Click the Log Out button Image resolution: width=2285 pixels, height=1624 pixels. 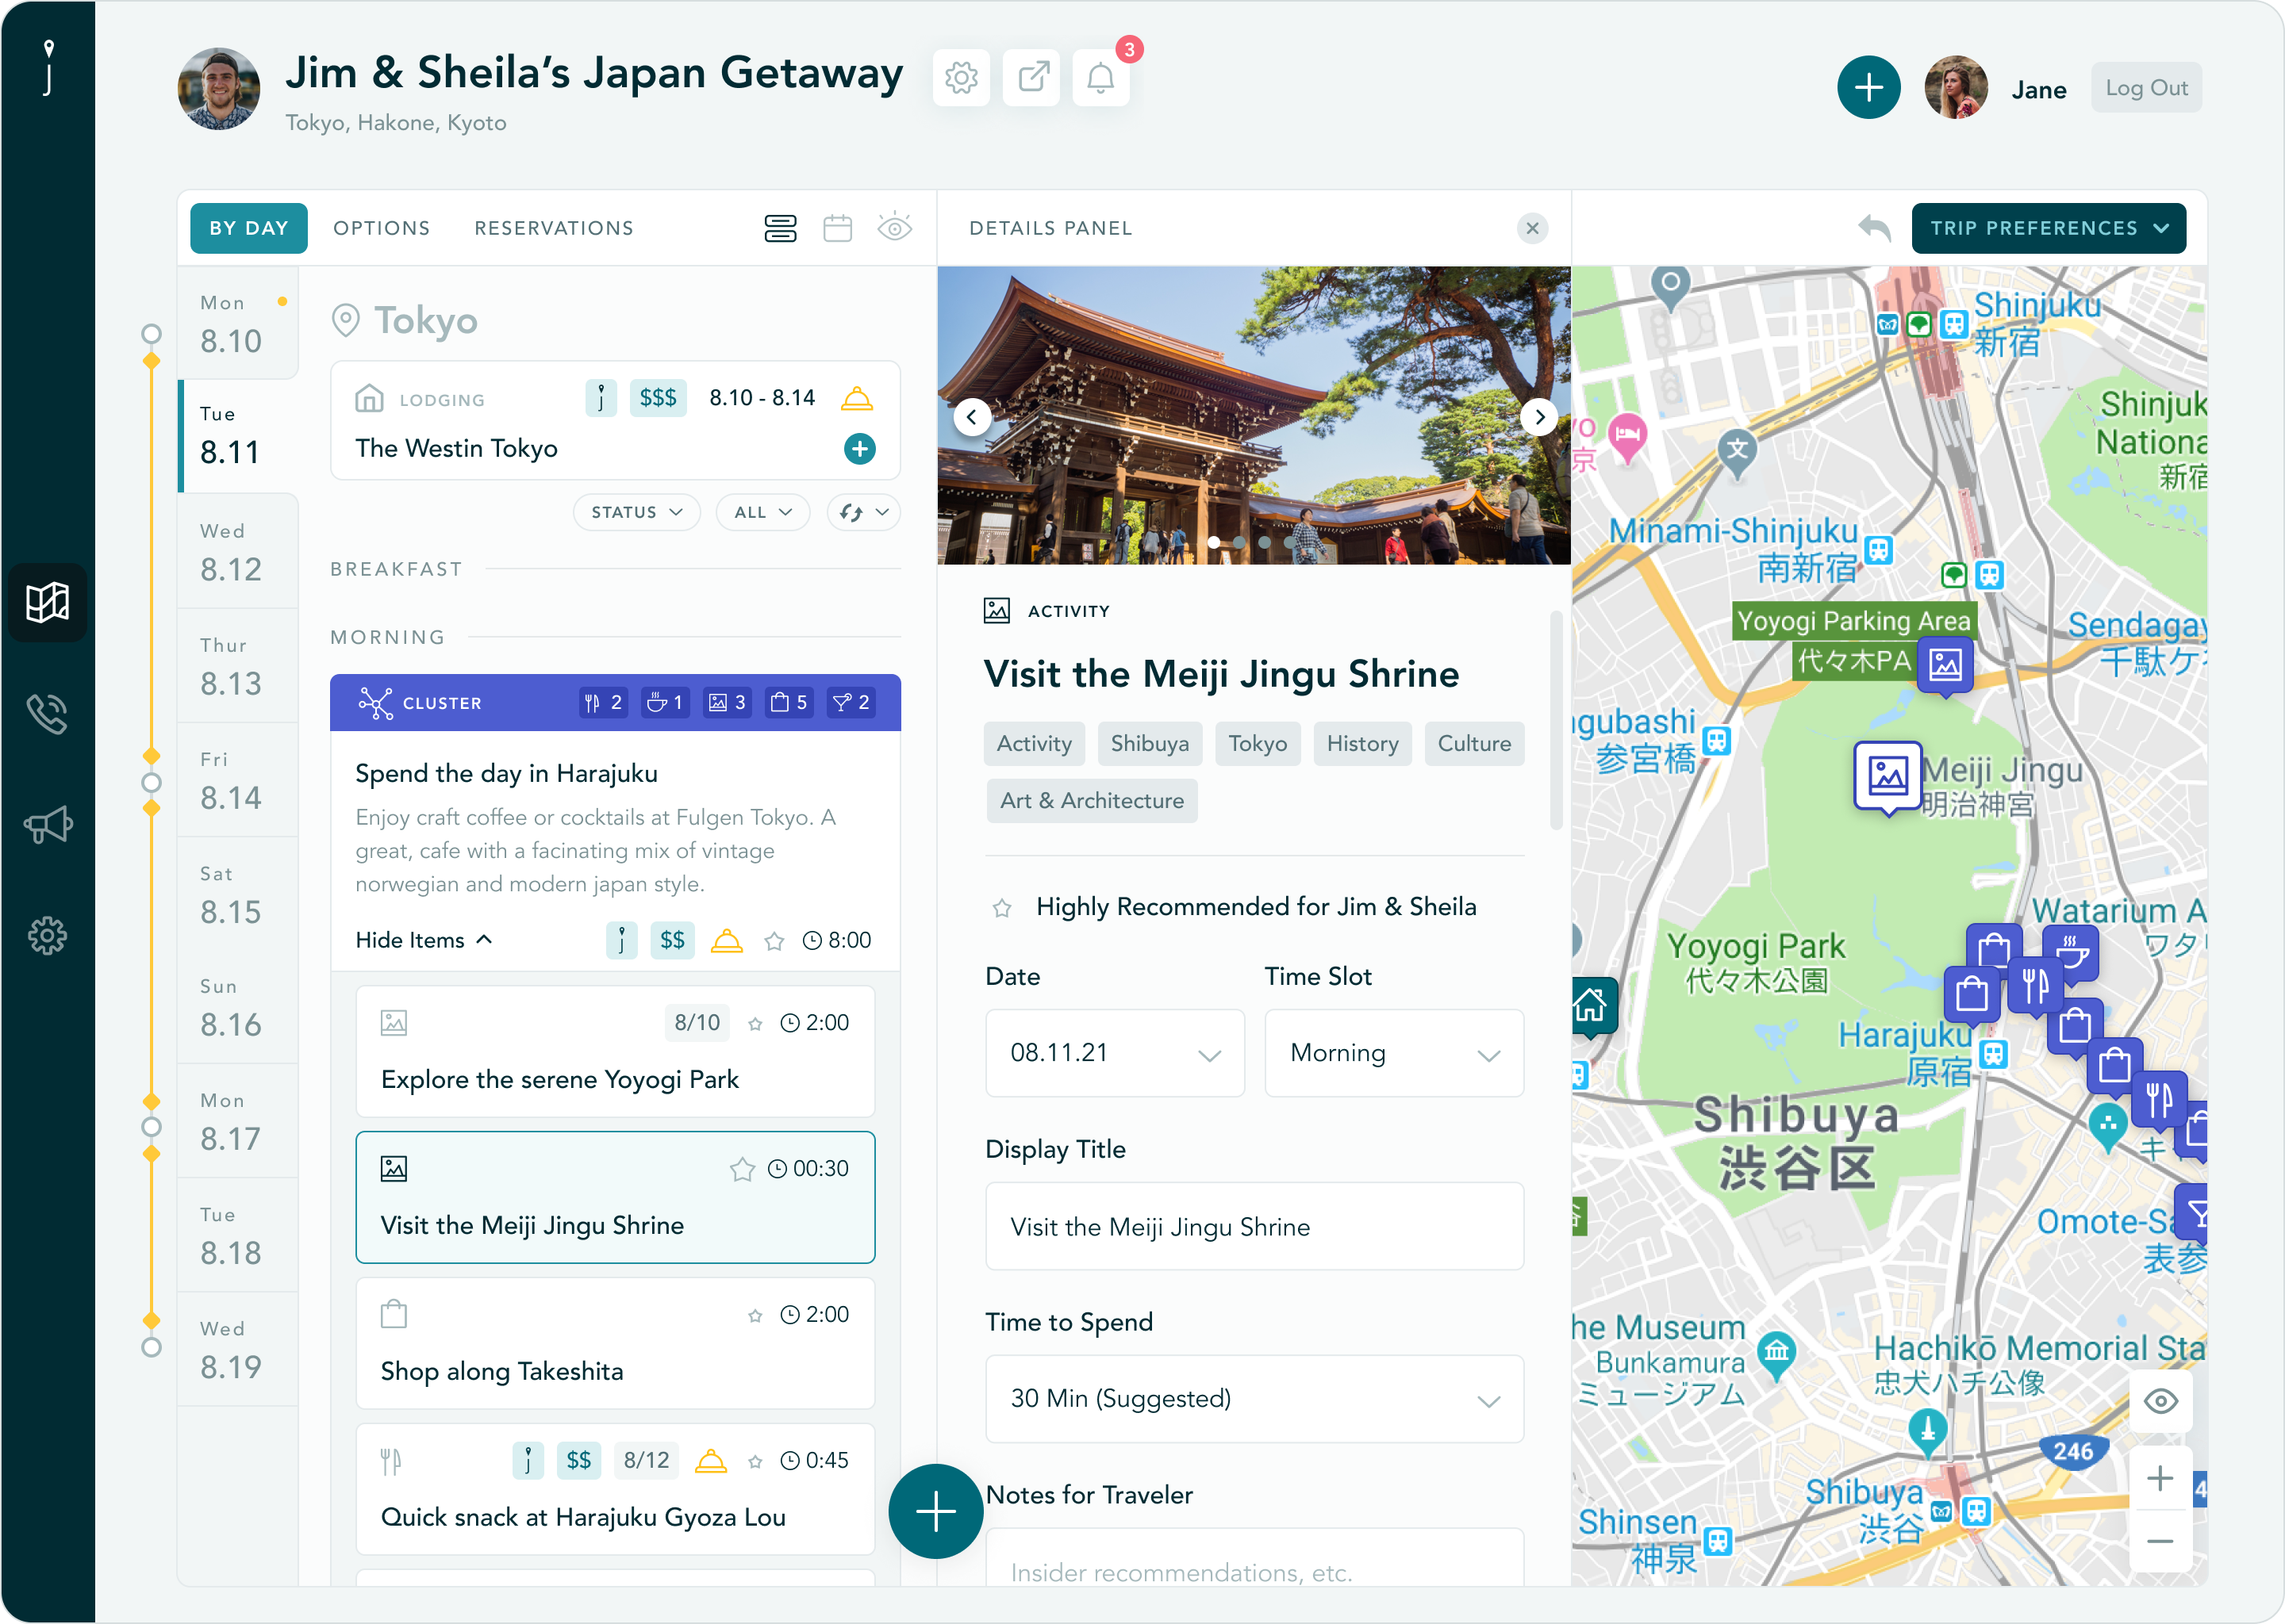tap(2146, 88)
